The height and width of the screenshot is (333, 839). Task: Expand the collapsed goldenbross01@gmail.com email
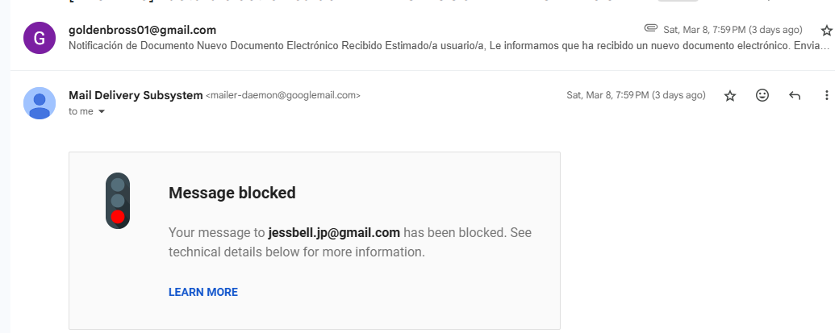(423, 38)
